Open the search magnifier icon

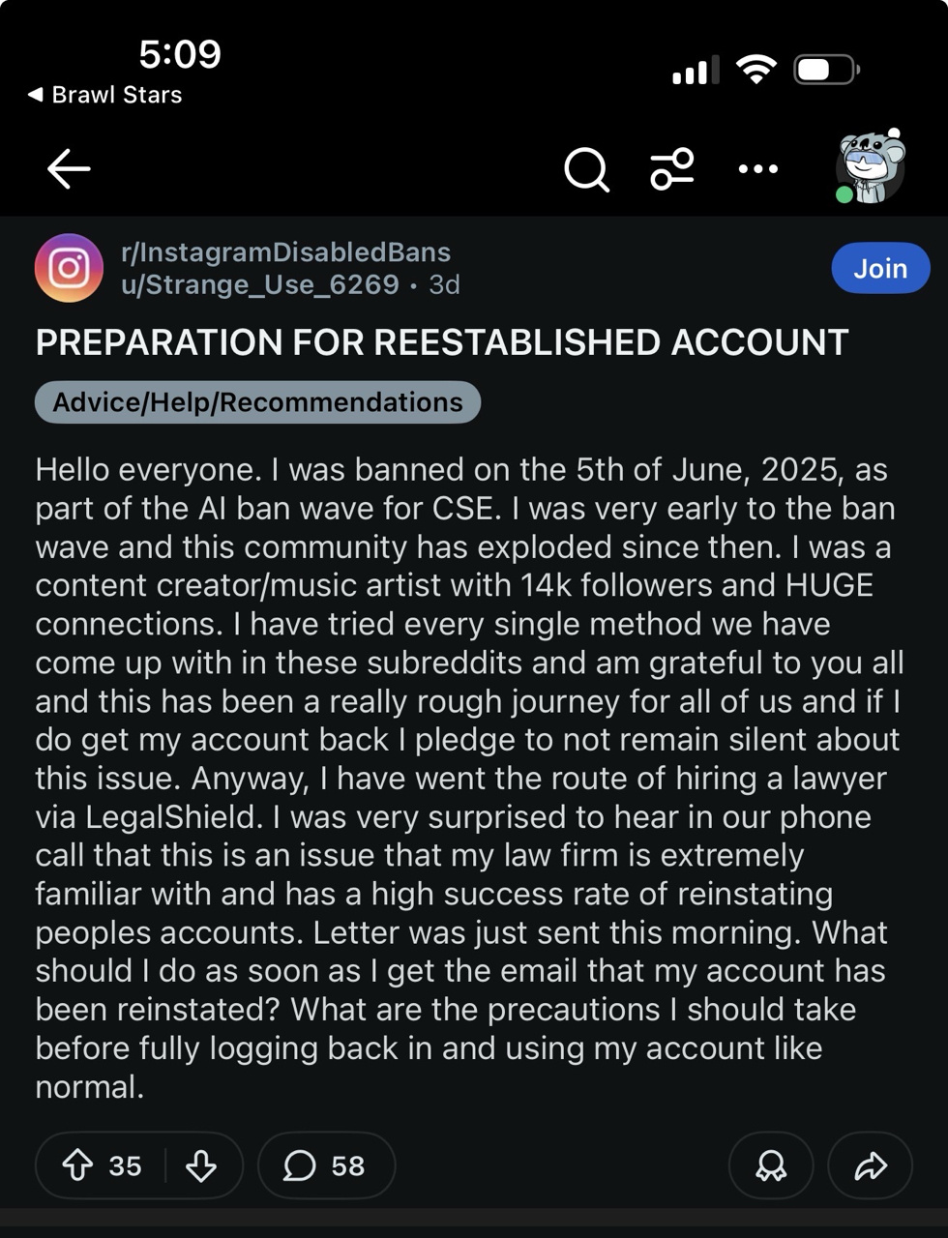pyautogui.click(x=586, y=169)
